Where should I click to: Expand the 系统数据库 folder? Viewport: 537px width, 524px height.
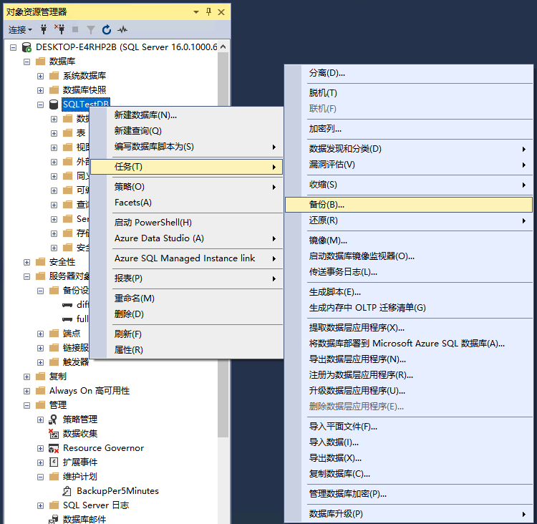40,76
